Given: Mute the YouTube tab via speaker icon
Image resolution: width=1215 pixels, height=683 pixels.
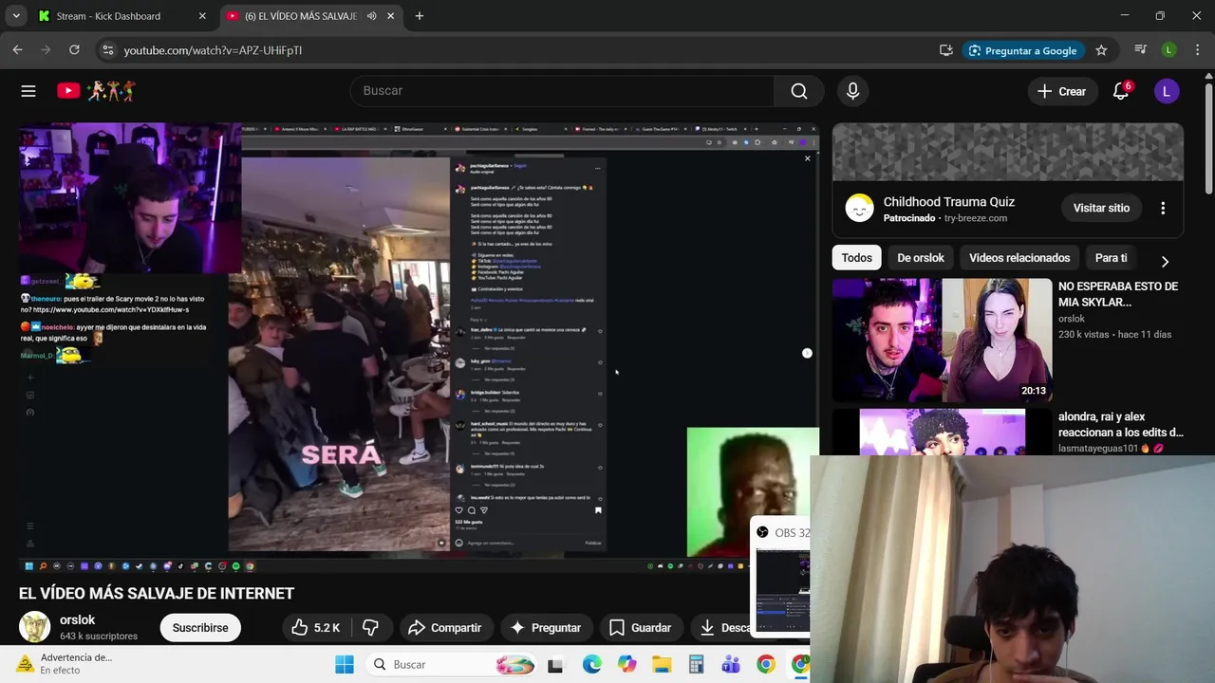Looking at the screenshot, I should (371, 16).
